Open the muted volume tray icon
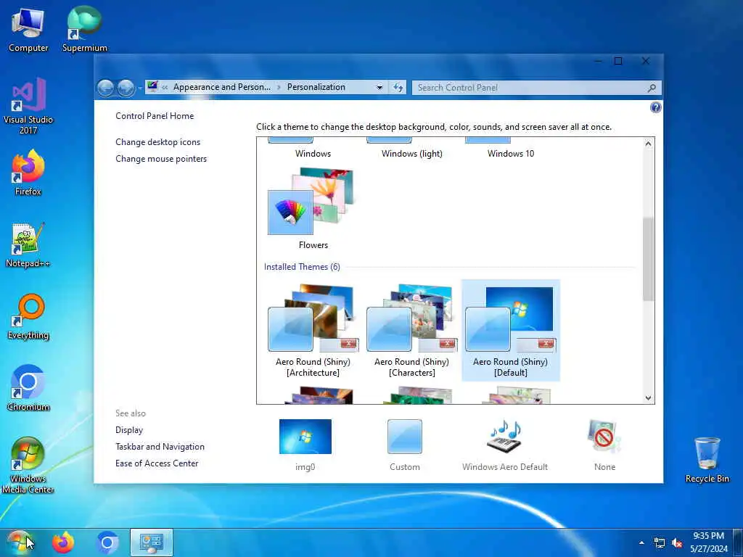The image size is (743, 557). [x=677, y=542]
